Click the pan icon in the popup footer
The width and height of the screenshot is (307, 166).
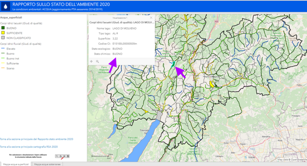91,62
